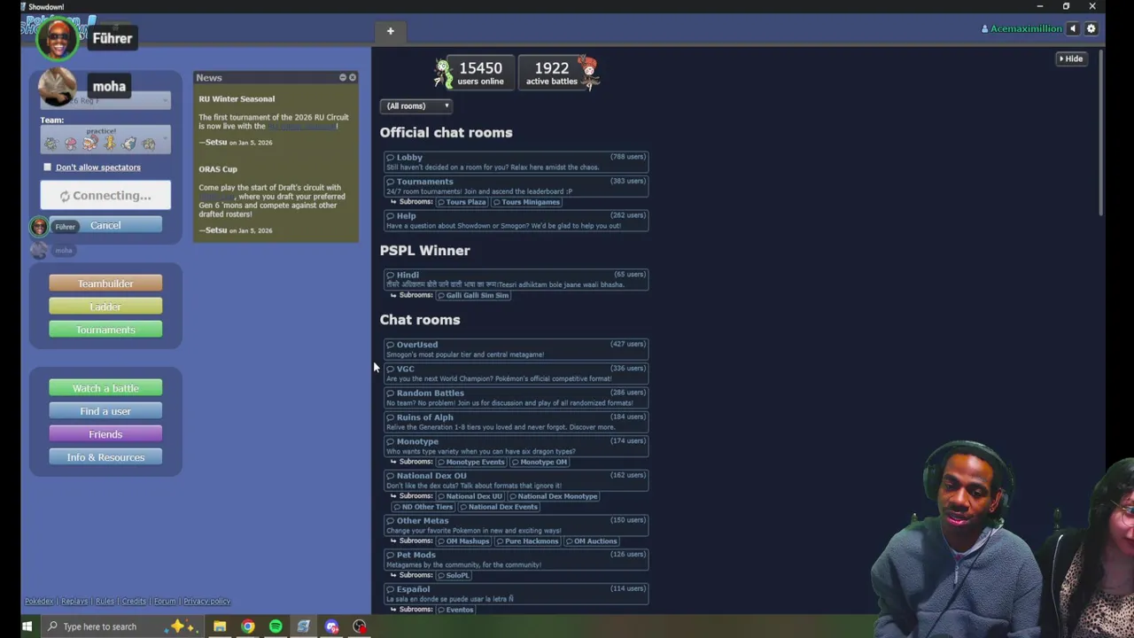
Task: Open the OM Mashups subroom
Action: click(463, 541)
